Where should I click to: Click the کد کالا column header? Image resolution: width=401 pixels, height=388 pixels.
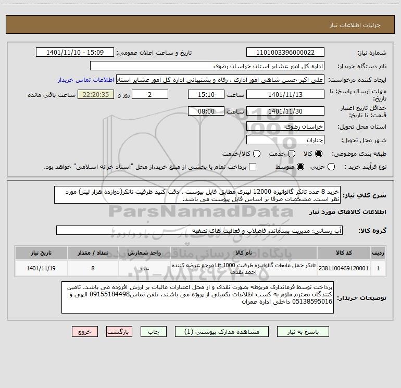(344, 253)
